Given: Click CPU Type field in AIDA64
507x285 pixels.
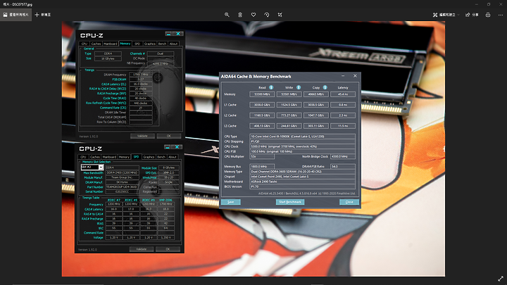Looking at the screenshot, I should click(302, 137).
